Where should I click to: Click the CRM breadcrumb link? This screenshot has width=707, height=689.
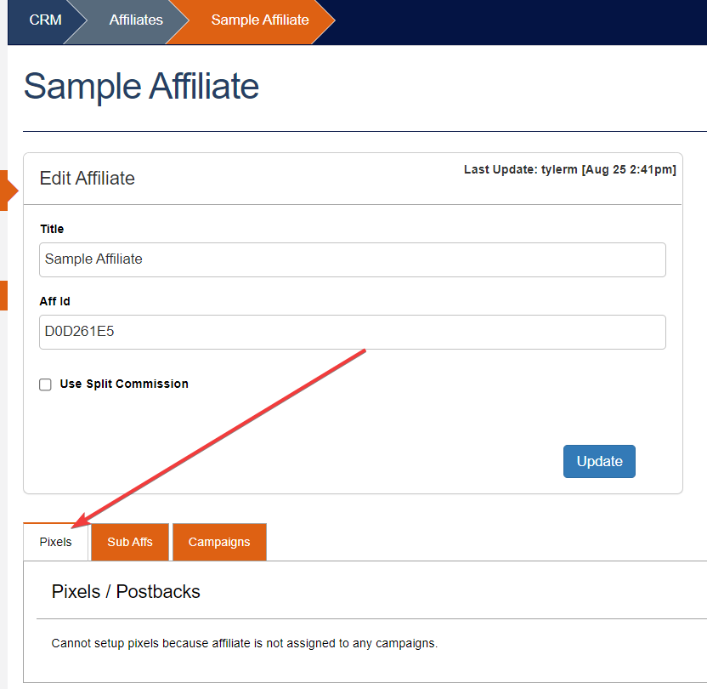pyautogui.click(x=45, y=20)
